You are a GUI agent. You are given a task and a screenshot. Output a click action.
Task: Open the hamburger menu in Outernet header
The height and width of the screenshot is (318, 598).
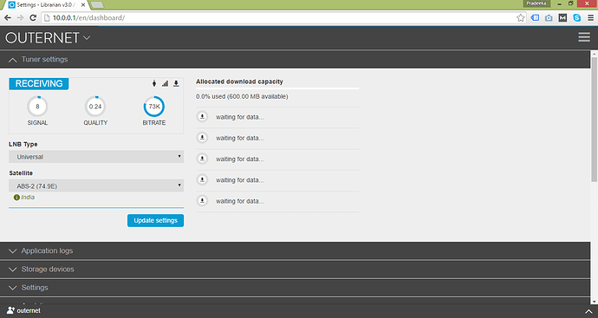click(584, 37)
